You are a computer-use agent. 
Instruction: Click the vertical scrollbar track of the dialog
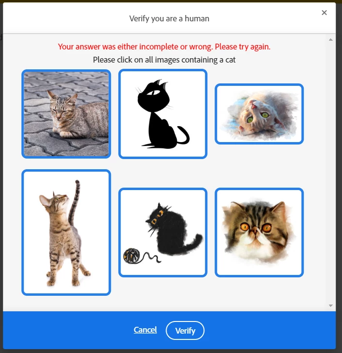pos(330,173)
